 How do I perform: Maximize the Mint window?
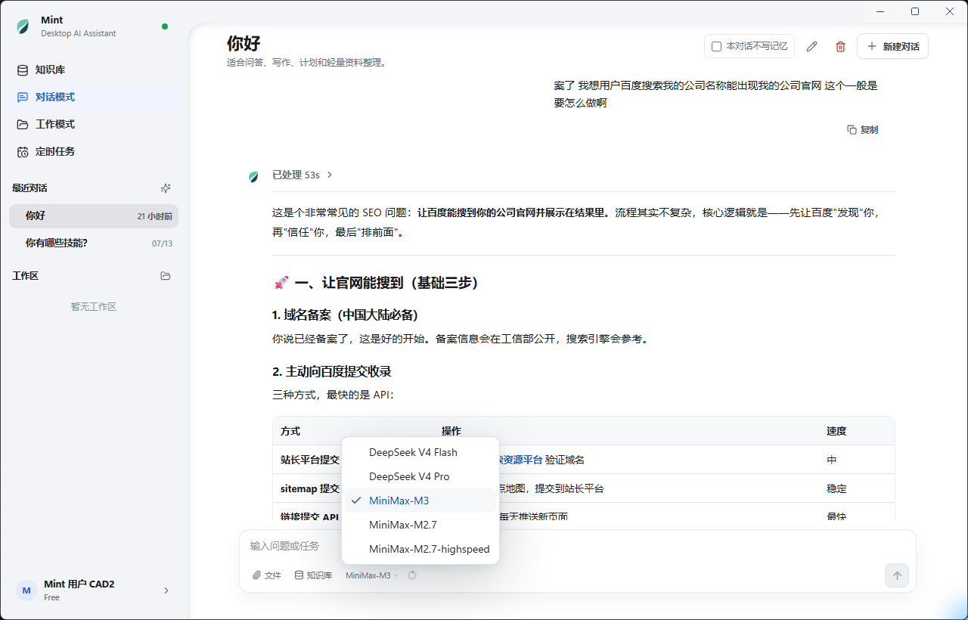[x=915, y=11]
